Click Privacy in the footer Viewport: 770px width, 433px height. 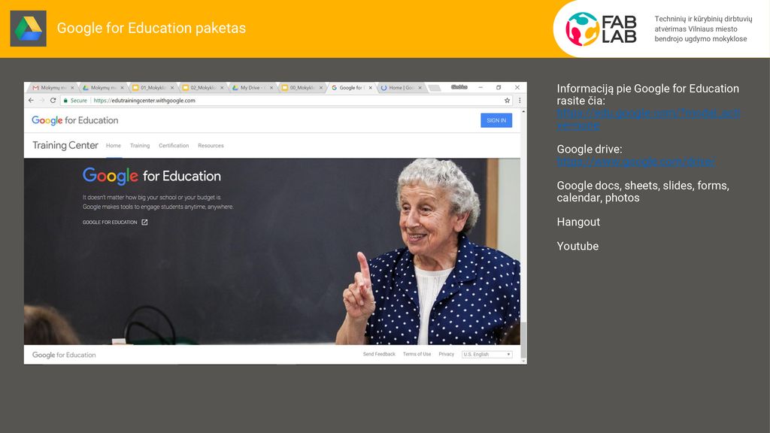[x=447, y=354]
